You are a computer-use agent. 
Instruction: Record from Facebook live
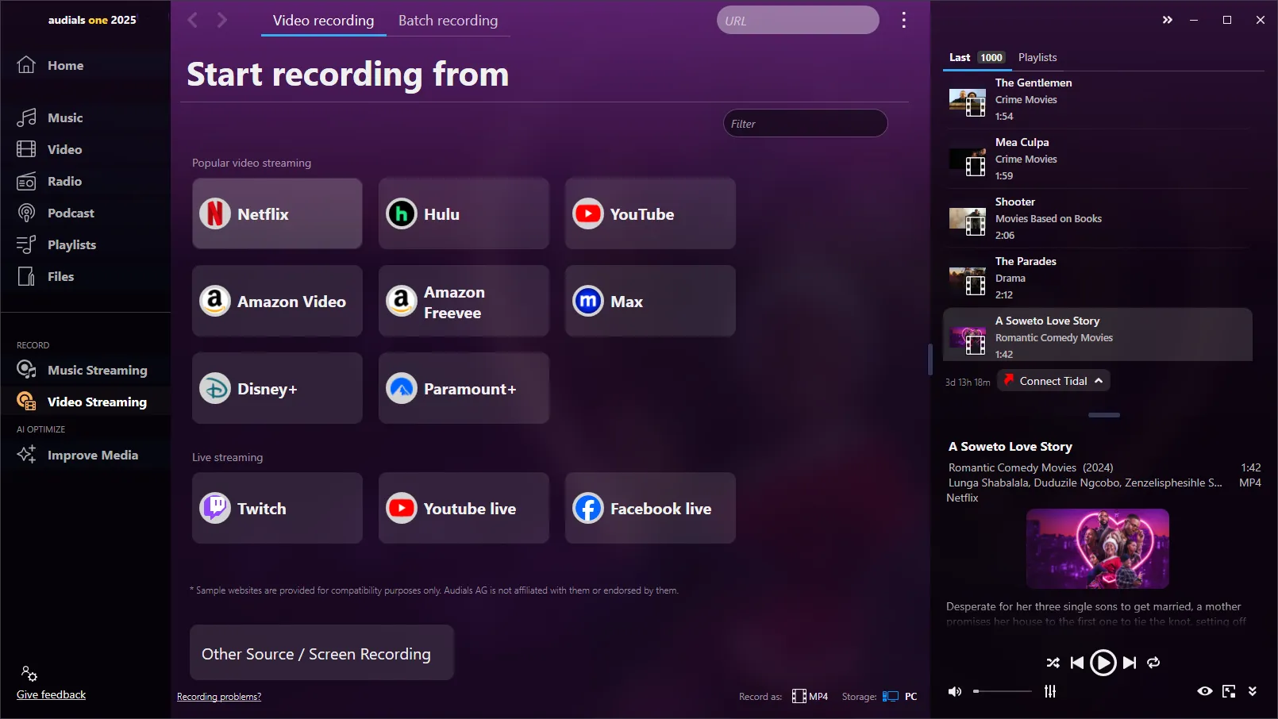[x=650, y=508]
